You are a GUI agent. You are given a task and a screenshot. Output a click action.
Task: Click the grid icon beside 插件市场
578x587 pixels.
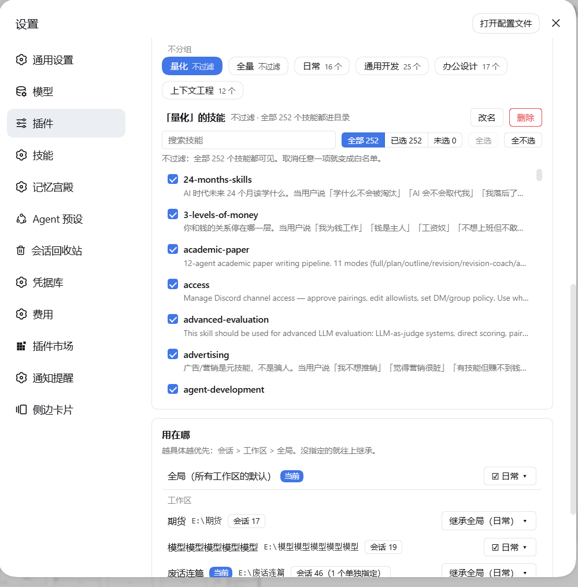point(21,346)
